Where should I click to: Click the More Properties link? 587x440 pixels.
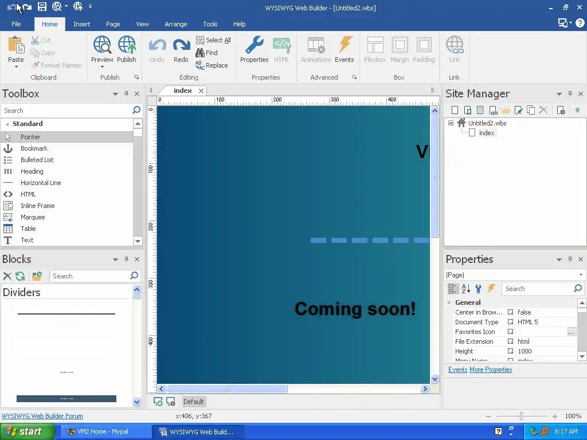tap(491, 370)
